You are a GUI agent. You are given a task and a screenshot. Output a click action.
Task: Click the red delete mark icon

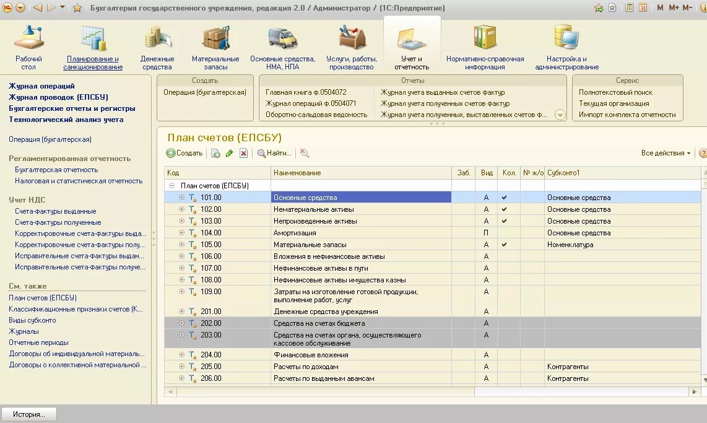tap(243, 154)
